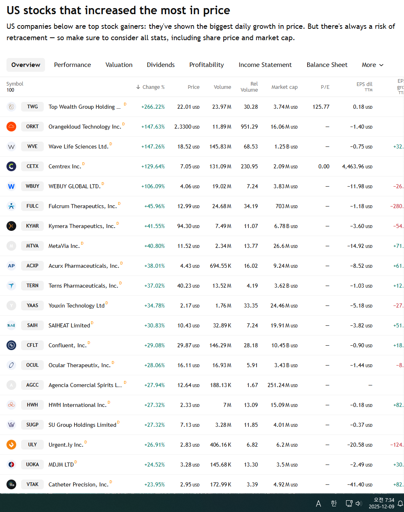Open the Cemtrex Inc. company link
Screen dimensions: 404x512
[65, 166]
